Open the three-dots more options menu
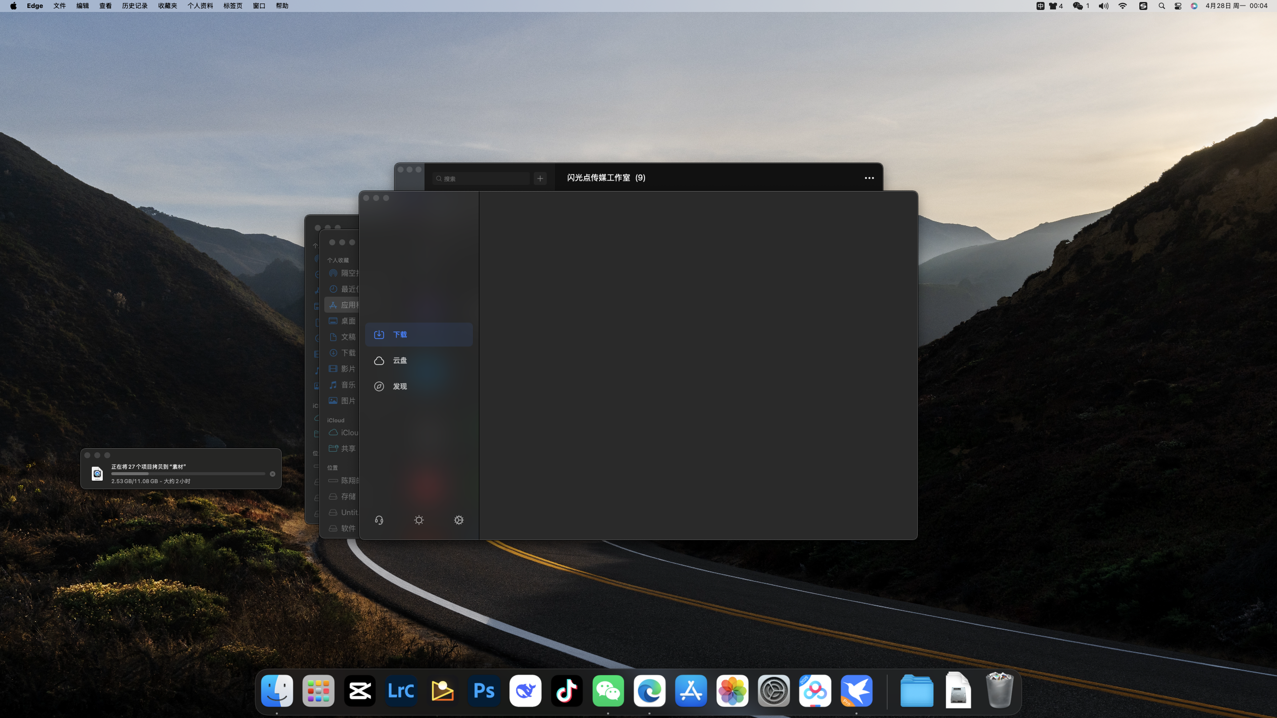Image resolution: width=1277 pixels, height=718 pixels. [869, 178]
